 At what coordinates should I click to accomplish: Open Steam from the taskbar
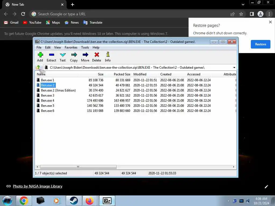(74, 201)
